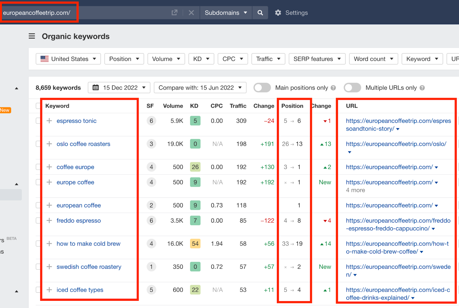Open the 15 Dec 2022 date picker

click(x=119, y=87)
